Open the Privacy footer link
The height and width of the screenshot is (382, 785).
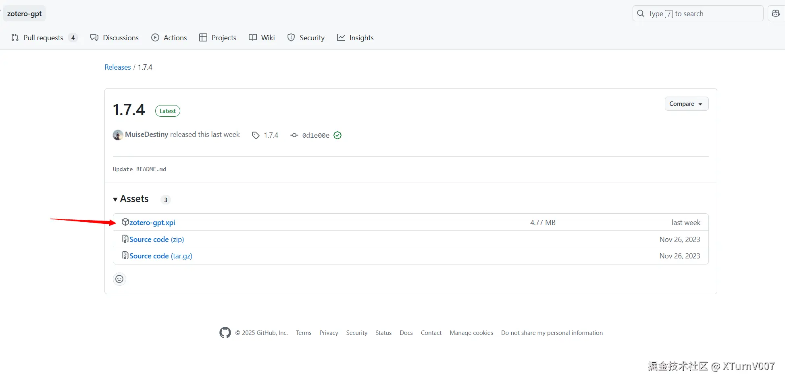pos(329,333)
